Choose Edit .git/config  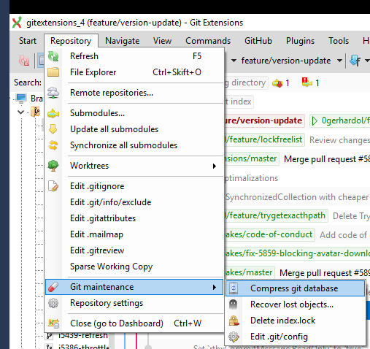[296, 337]
